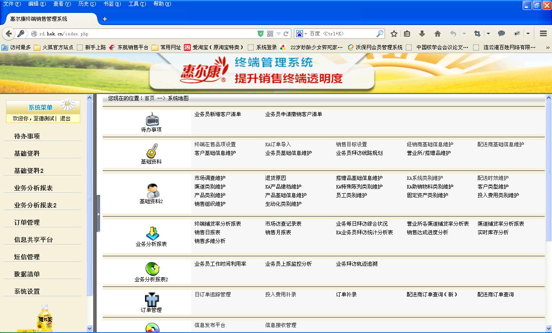Open the 实时库存分析 link
This screenshot has width=552, height=333.
click(x=493, y=232)
